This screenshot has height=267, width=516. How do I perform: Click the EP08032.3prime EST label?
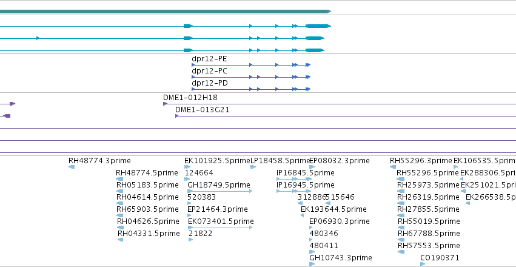[x=340, y=161]
